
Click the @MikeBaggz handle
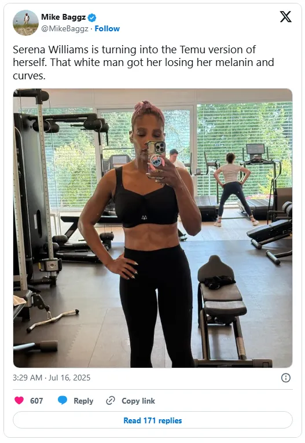click(65, 28)
